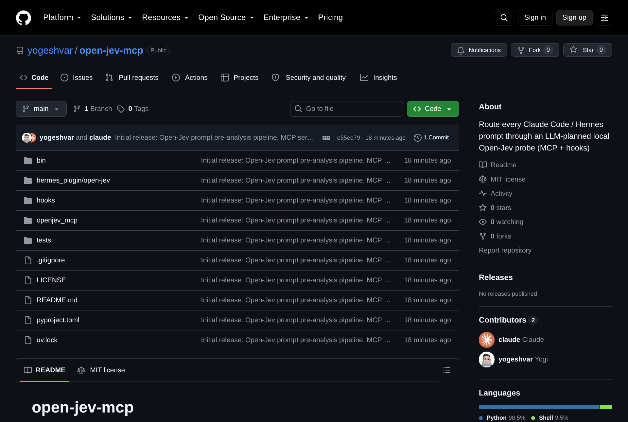Click the eye icon for watching
Viewport: 628px width, 422px height.
[x=483, y=222]
